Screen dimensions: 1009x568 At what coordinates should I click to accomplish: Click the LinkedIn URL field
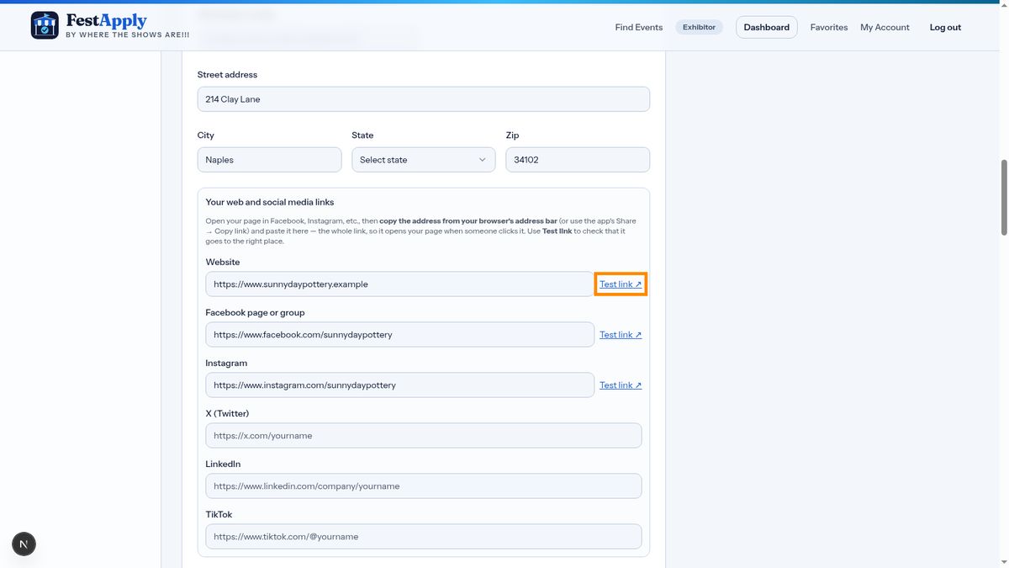click(424, 486)
